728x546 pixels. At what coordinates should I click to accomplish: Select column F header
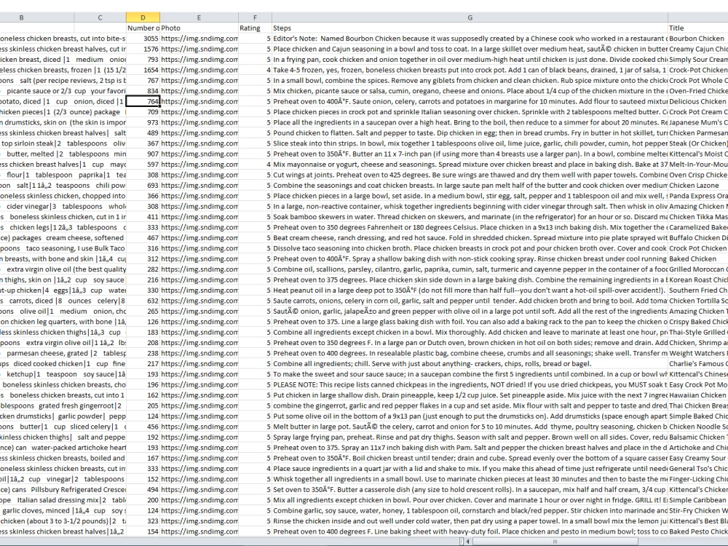point(255,17)
